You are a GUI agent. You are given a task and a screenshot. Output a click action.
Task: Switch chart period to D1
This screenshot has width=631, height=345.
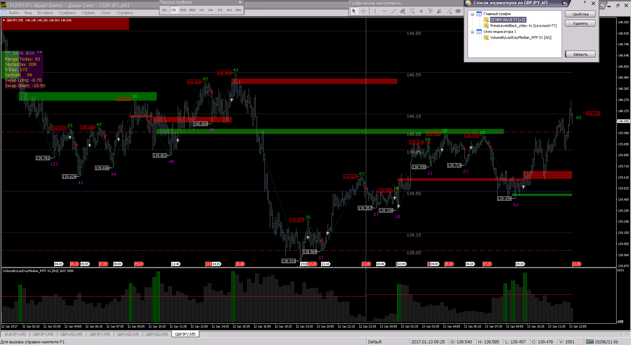[x=220, y=10]
